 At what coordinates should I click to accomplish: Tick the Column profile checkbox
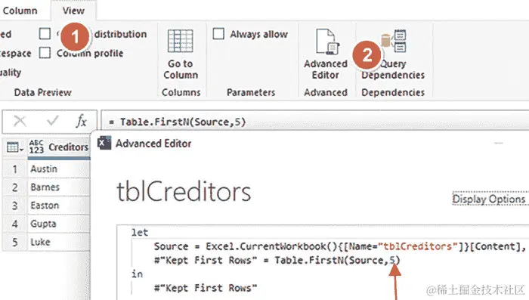(x=45, y=53)
